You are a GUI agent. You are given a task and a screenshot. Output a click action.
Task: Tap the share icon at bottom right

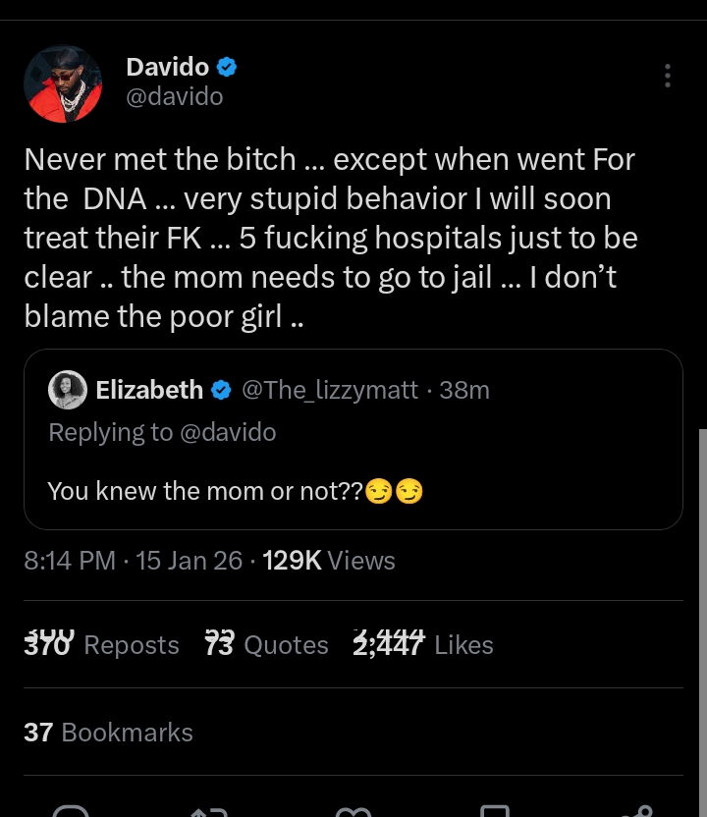point(636,811)
